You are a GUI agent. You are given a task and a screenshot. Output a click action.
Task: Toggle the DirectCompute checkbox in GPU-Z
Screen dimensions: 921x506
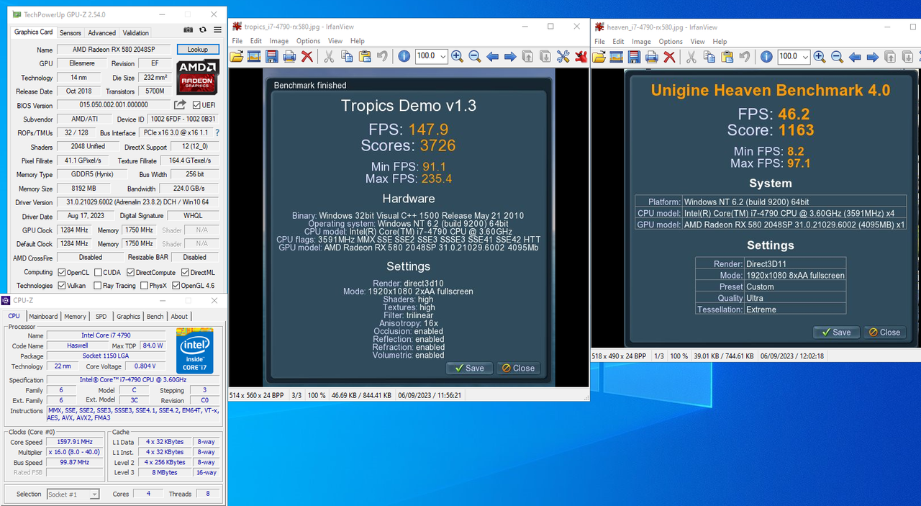130,273
